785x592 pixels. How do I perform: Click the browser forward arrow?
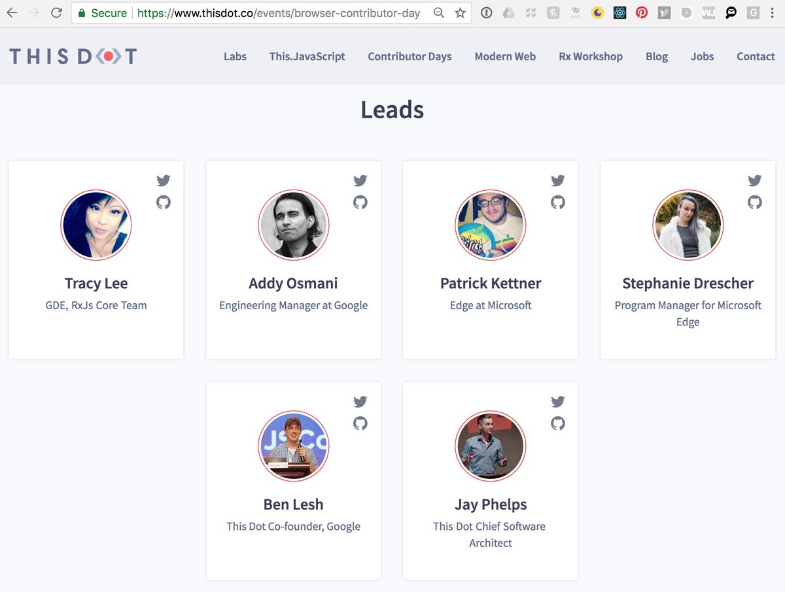point(34,12)
